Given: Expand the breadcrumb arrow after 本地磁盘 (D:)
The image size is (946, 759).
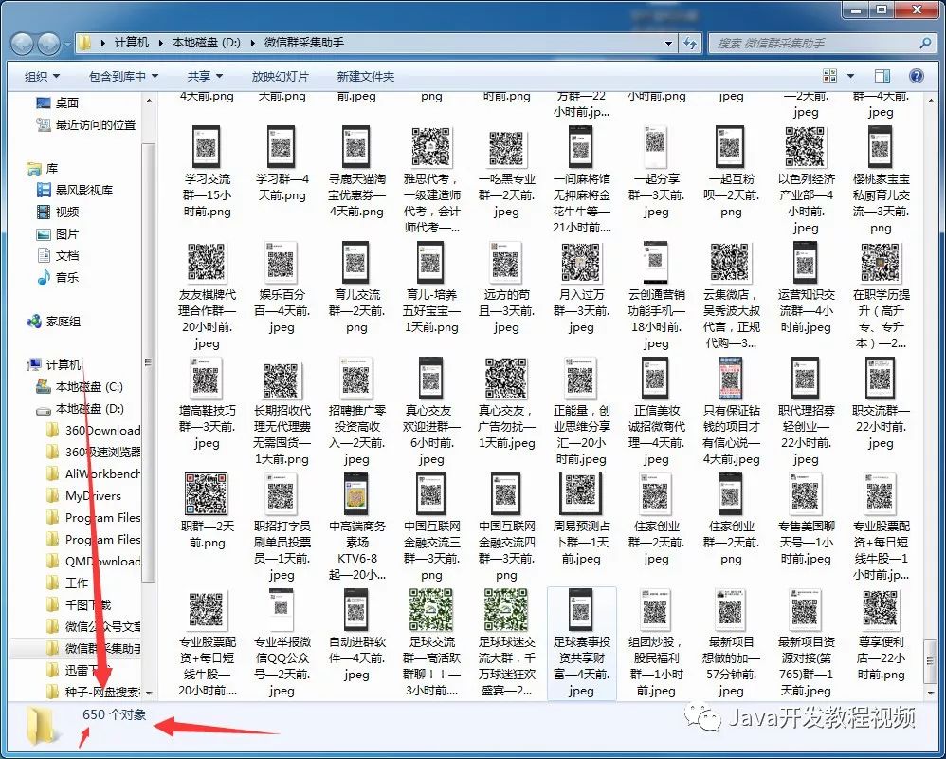Looking at the screenshot, I should tap(251, 43).
